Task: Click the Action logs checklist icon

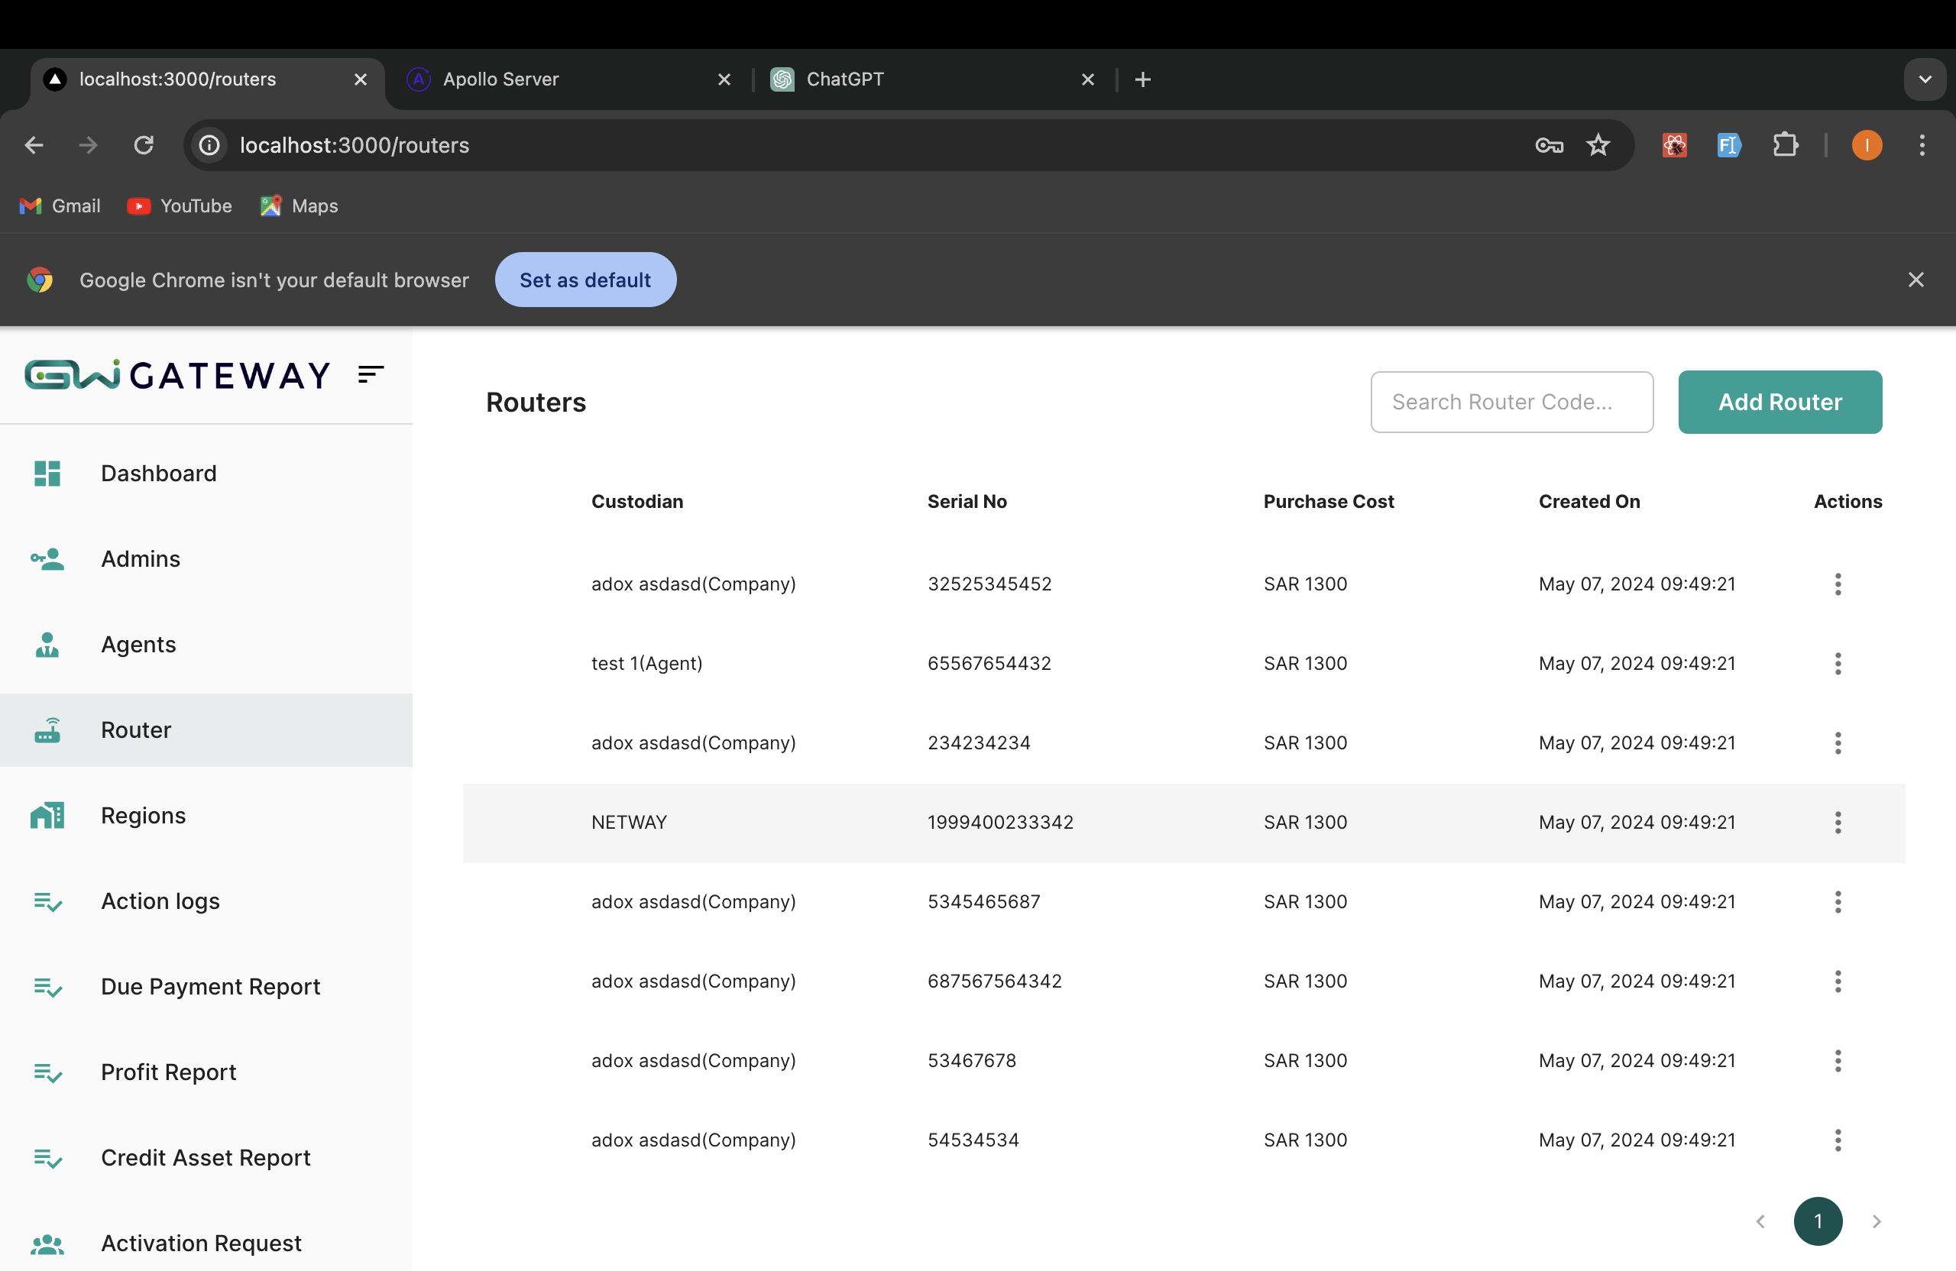Action: coord(47,901)
